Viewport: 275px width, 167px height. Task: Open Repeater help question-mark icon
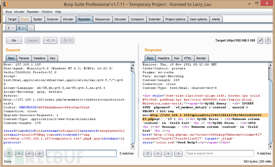[268, 41]
